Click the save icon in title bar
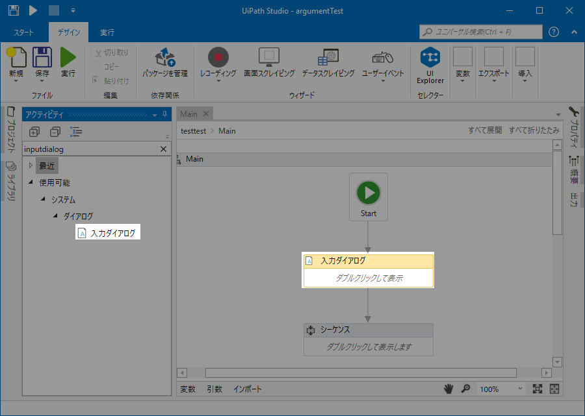 [14, 10]
